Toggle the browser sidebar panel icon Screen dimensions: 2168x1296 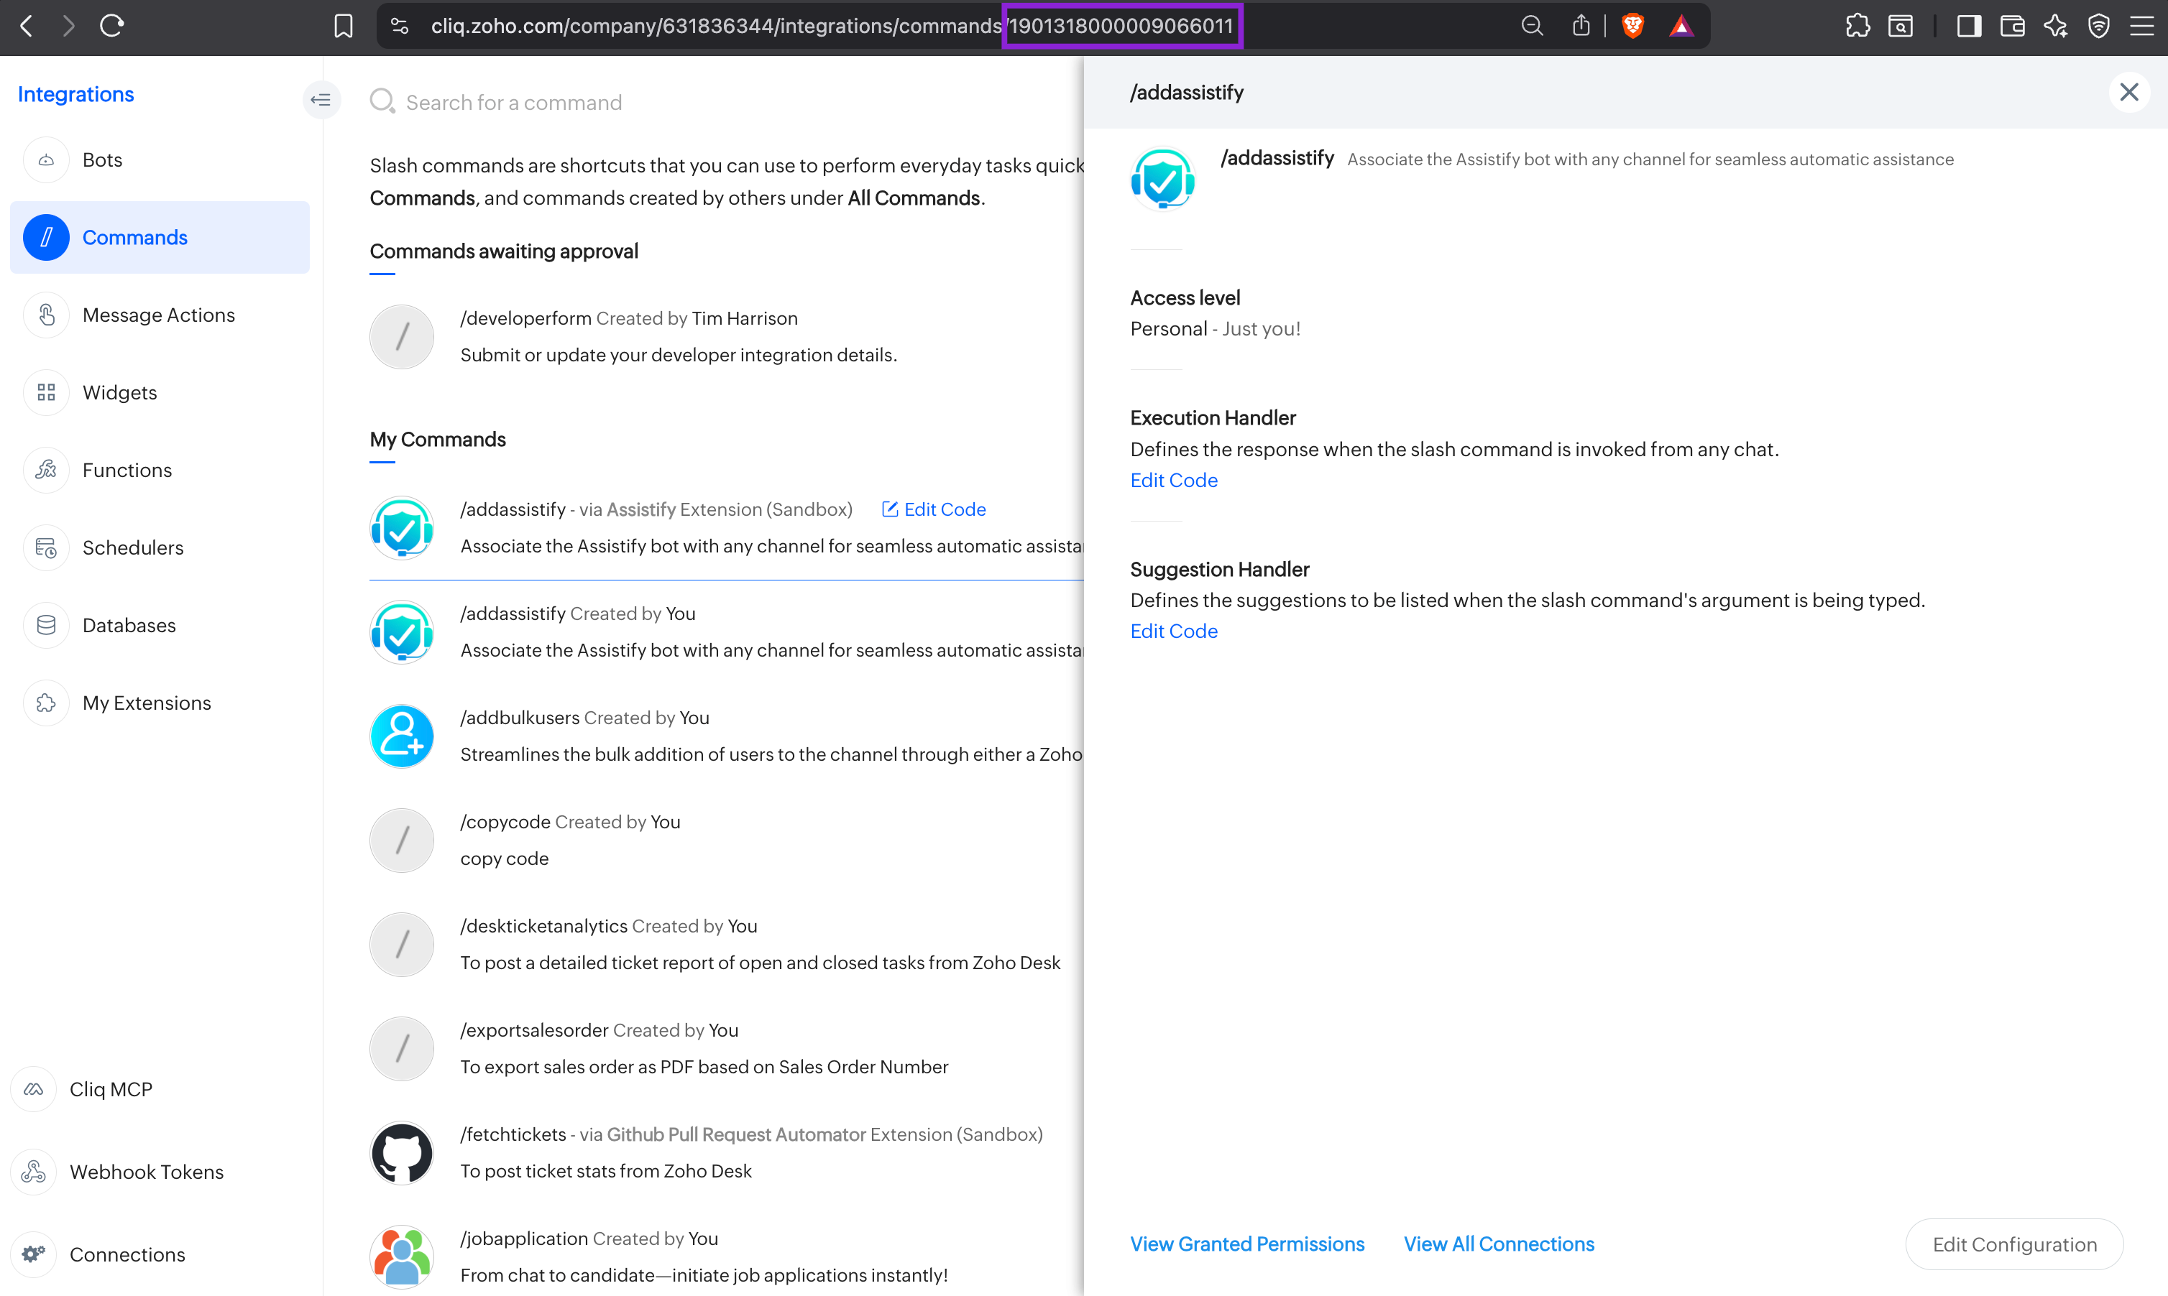(1969, 26)
